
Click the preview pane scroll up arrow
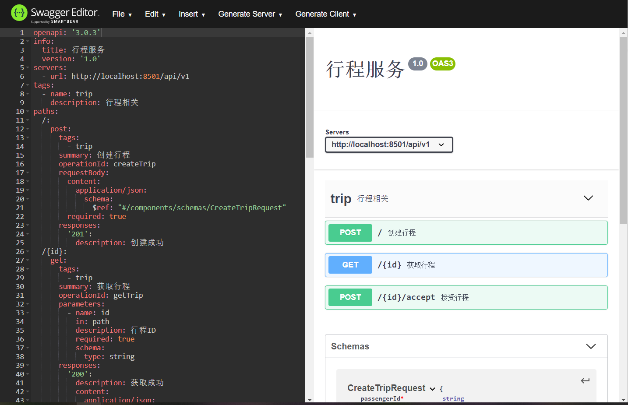click(x=623, y=33)
